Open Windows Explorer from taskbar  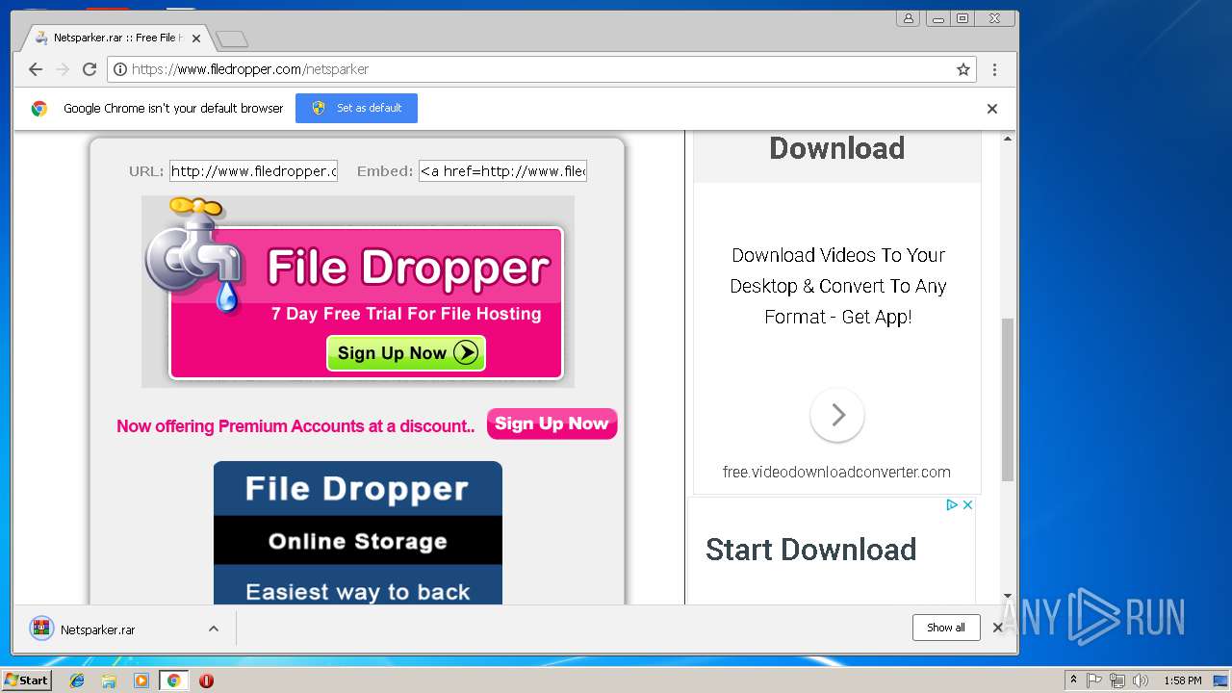[x=109, y=680]
